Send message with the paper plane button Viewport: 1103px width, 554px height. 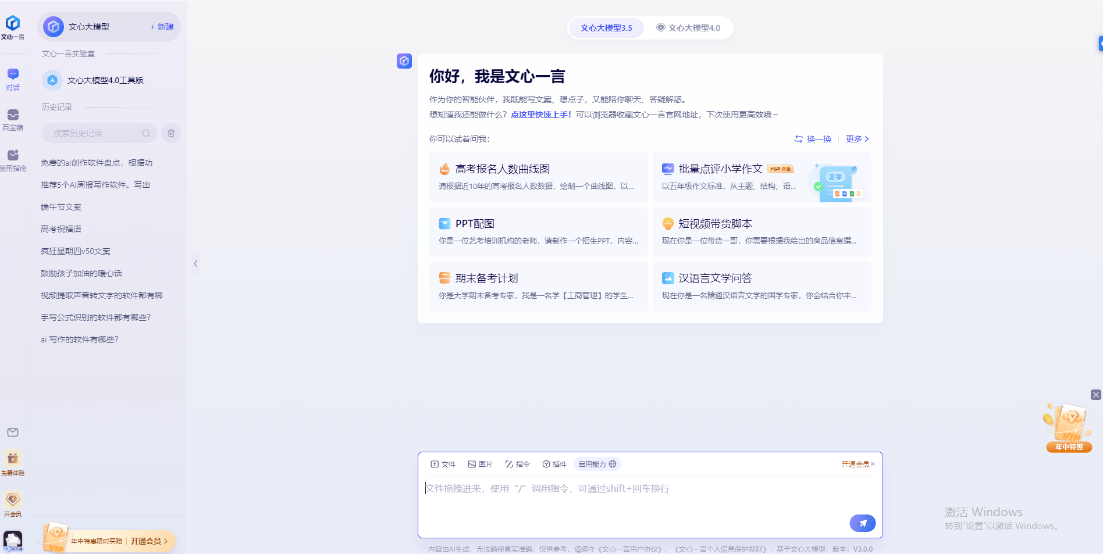pyautogui.click(x=862, y=523)
